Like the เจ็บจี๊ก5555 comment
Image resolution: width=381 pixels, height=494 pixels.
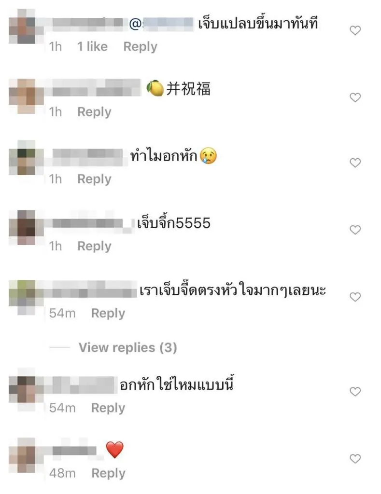tap(355, 230)
